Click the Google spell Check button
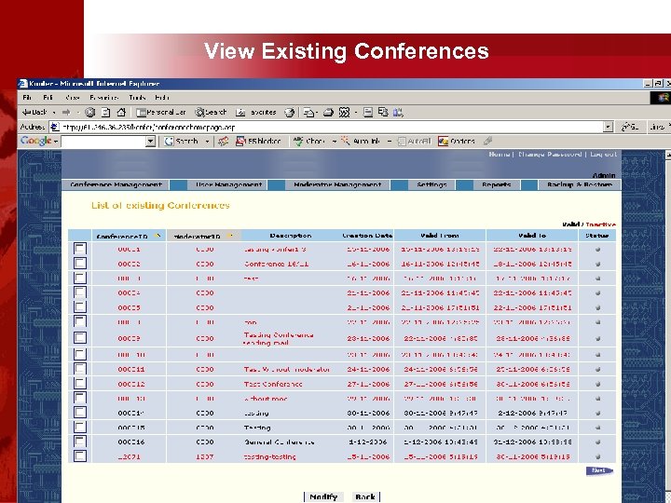Screen dimensions: 671x503 309,142
